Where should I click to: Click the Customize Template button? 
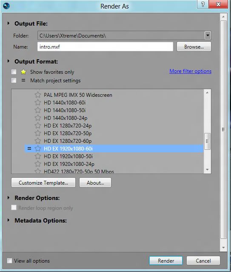coord(43,182)
